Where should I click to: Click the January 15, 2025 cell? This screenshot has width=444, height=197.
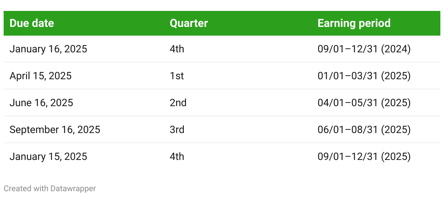[x=48, y=157]
